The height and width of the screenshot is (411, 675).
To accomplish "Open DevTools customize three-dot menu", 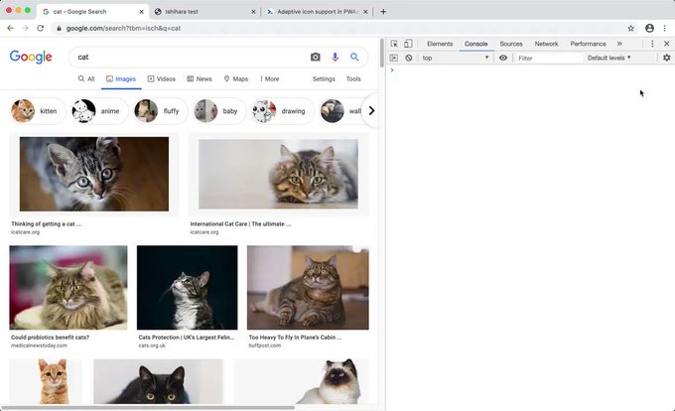I will click(x=652, y=44).
